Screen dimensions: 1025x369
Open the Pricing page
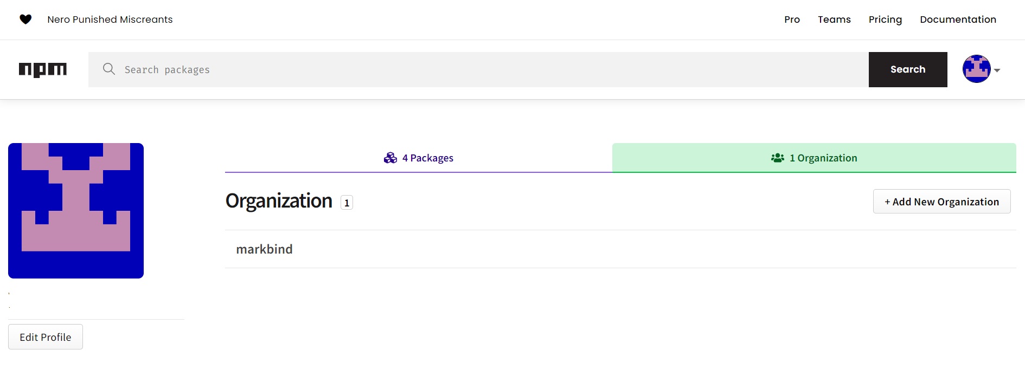(x=885, y=19)
